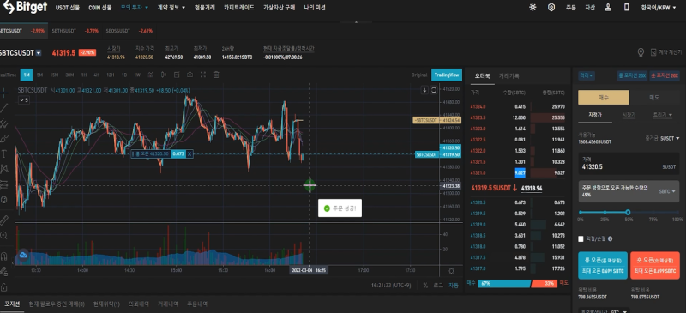Click the mobile app download phone icon
Image resolution: width=686 pixels, height=313 pixels.
pyautogui.click(x=626, y=8)
